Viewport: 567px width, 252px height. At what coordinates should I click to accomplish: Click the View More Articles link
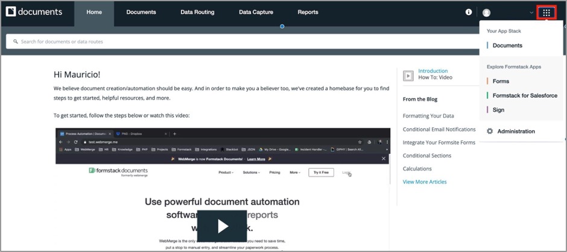tap(425, 181)
